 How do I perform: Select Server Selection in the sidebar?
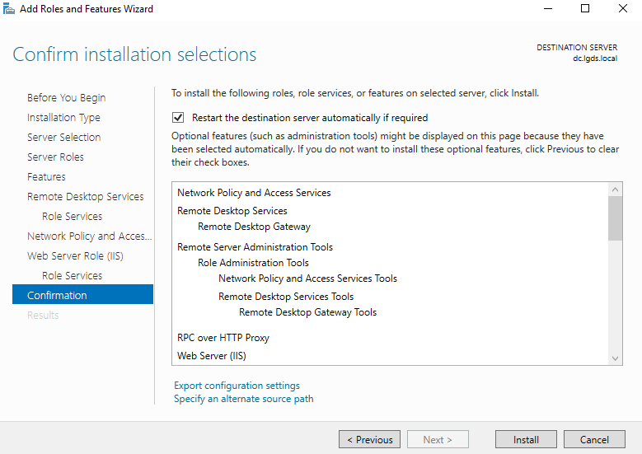(x=63, y=138)
